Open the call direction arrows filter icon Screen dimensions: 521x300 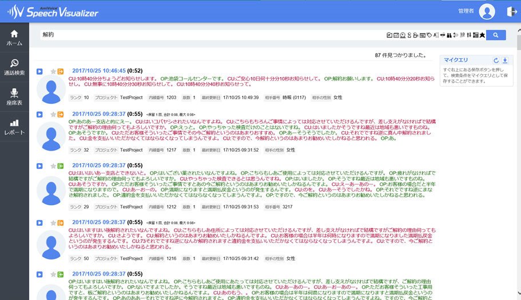click(x=443, y=35)
